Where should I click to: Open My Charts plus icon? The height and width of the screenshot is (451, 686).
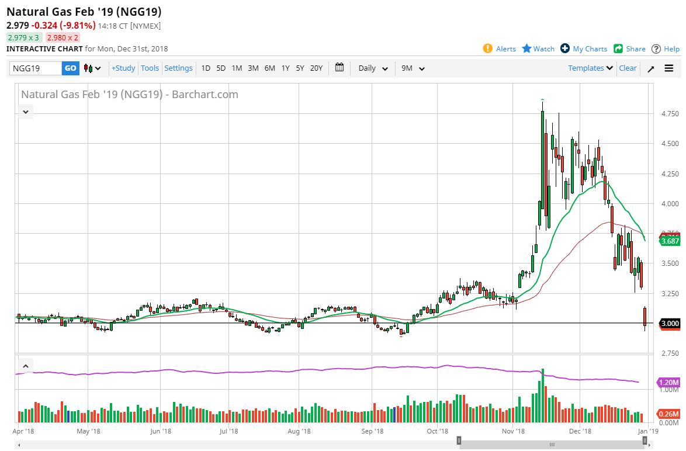(565, 48)
